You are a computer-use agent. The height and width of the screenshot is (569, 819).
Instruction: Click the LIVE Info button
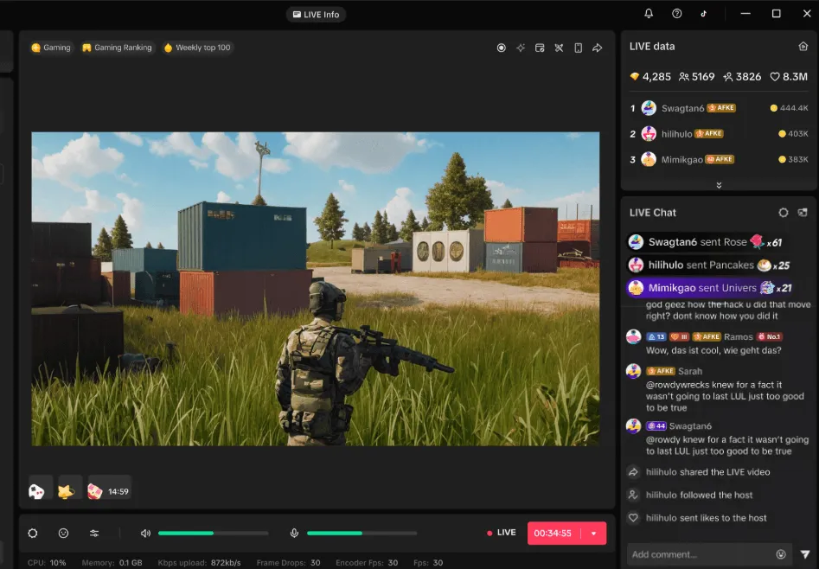point(316,15)
